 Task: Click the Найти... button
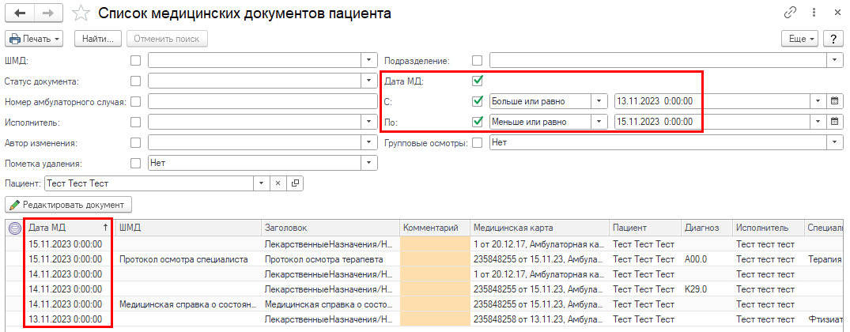98,39
